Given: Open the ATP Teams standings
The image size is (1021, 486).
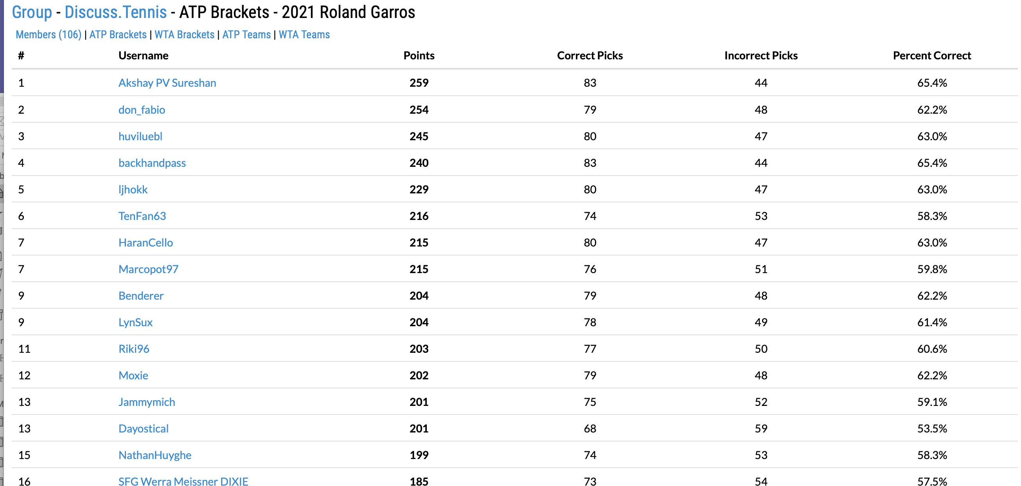Looking at the screenshot, I should tap(246, 35).
